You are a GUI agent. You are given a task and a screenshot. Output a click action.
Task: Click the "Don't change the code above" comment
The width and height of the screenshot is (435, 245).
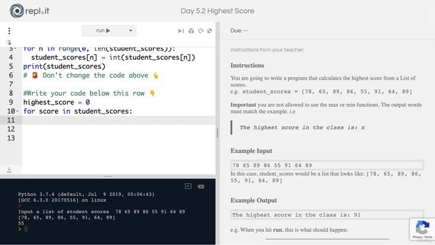[x=90, y=76]
